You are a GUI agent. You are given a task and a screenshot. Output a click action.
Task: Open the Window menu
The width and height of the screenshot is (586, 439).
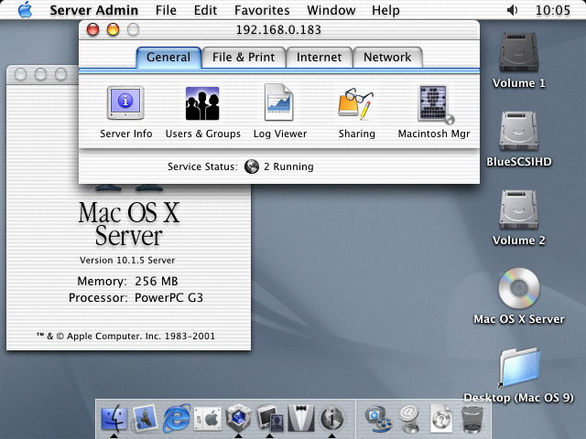[331, 10]
